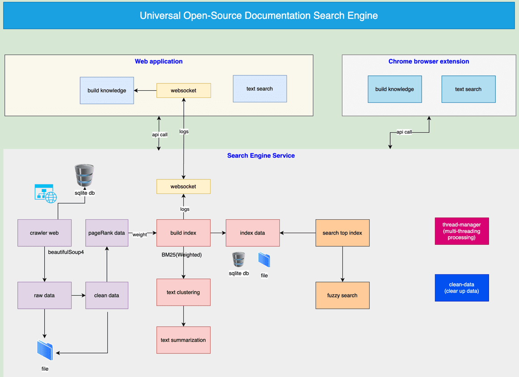The height and width of the screenshot is (377, 519).
Task: Click the sqlite db icon below index data
Action: point(239,260)
